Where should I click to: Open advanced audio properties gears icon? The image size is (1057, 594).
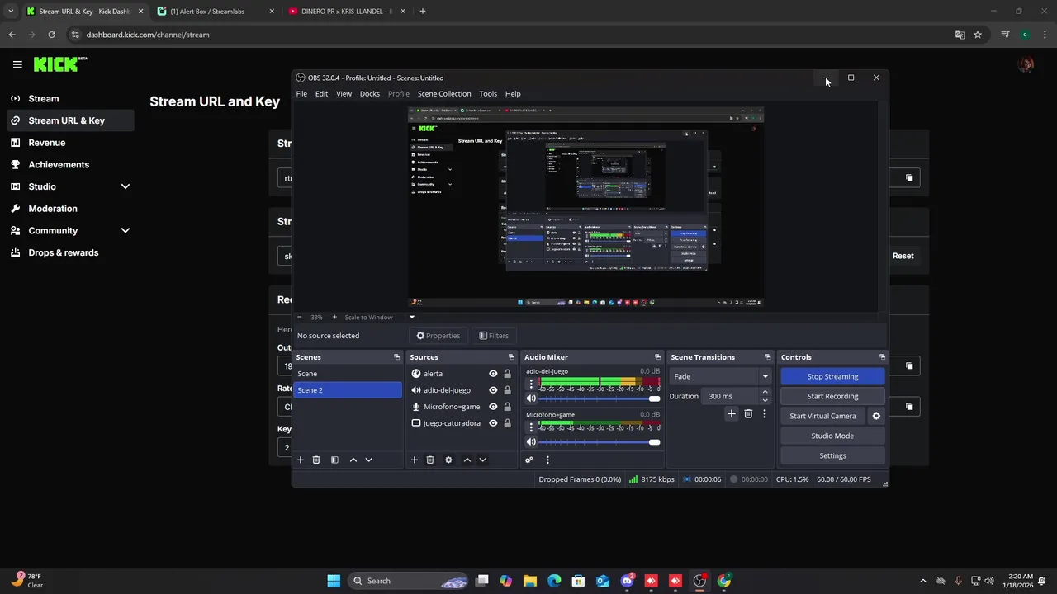[x=529, y=460]
